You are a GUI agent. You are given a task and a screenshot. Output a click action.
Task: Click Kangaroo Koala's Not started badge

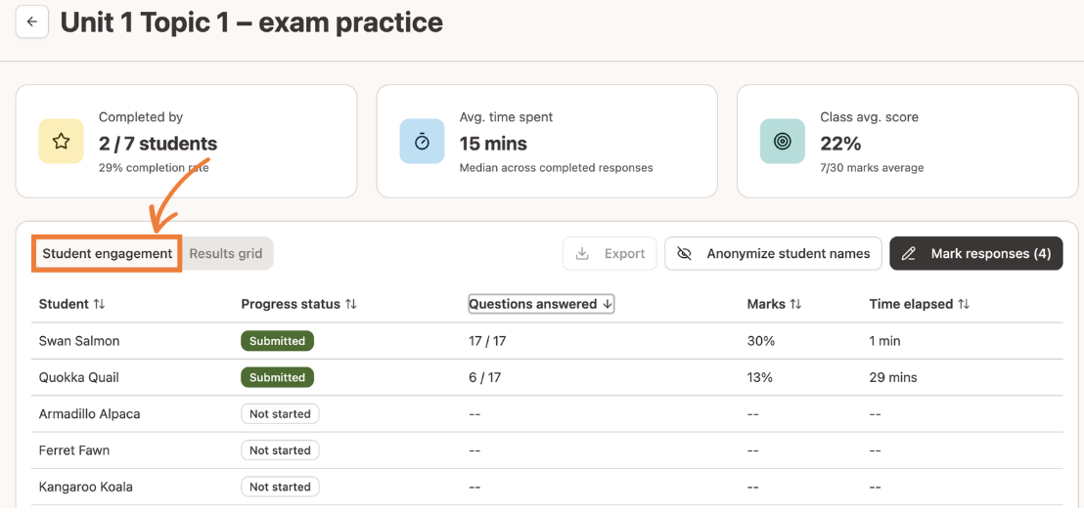280,488
